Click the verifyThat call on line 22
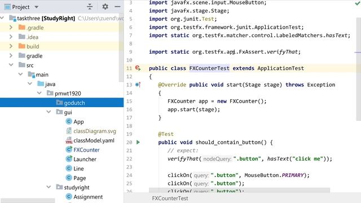Image resolution: width=361 pixels, height=203 pixels. tap(183, 159)
